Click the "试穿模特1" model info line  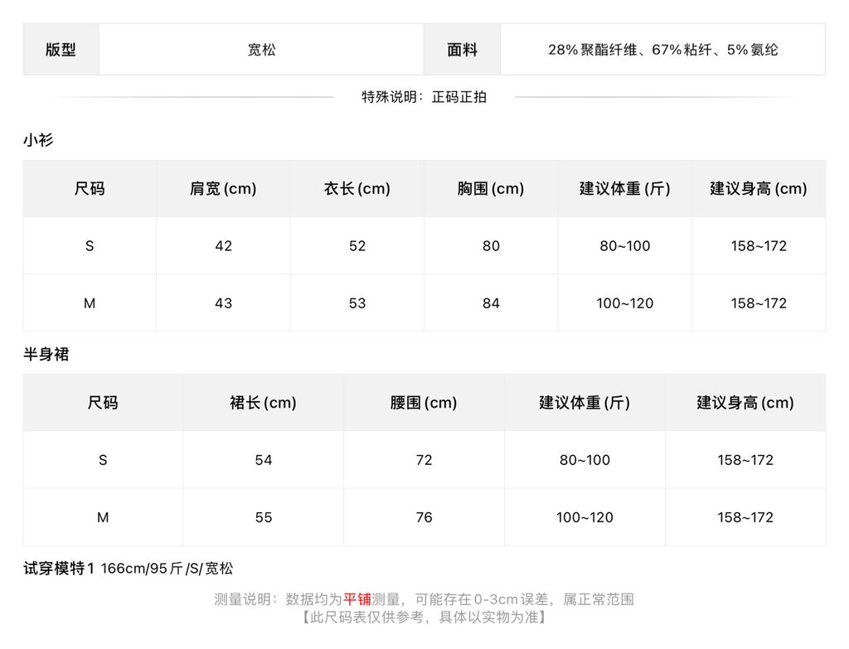pyautogui.click(x=129, y=569)
